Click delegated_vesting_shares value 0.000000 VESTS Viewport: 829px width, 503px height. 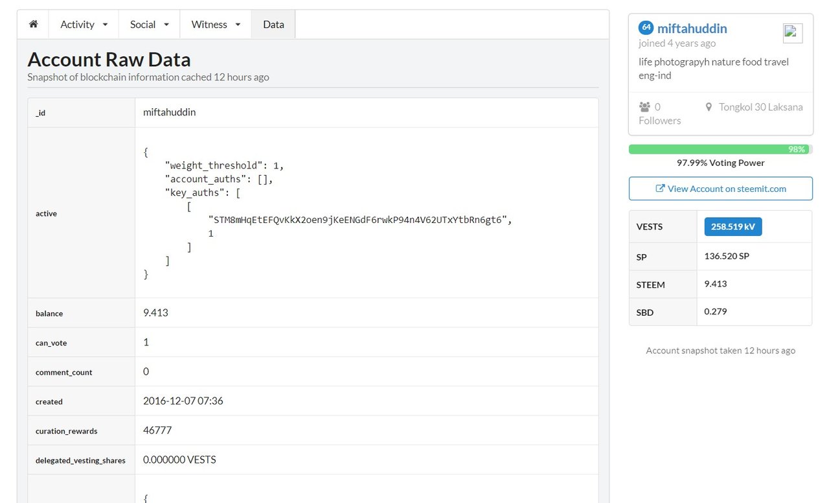point(179,460)
